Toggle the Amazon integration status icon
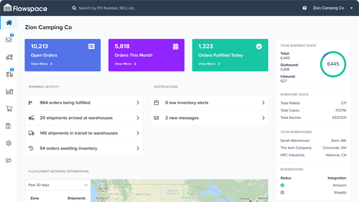The image size is (359, 202). (282, 185)
